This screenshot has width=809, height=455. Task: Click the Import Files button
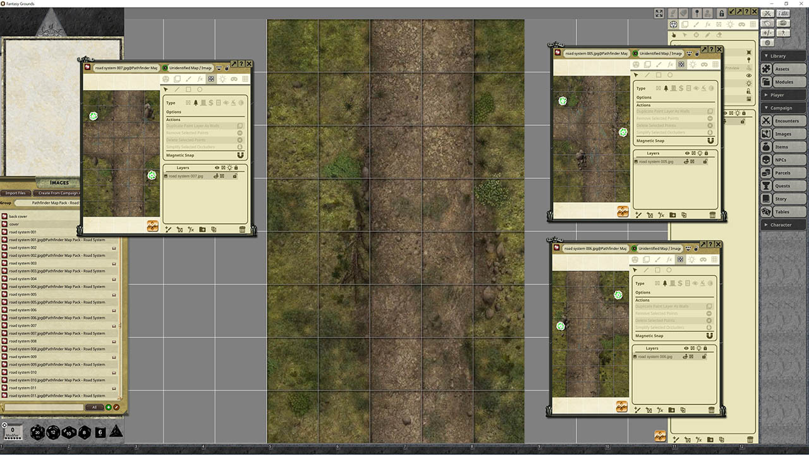16,193
